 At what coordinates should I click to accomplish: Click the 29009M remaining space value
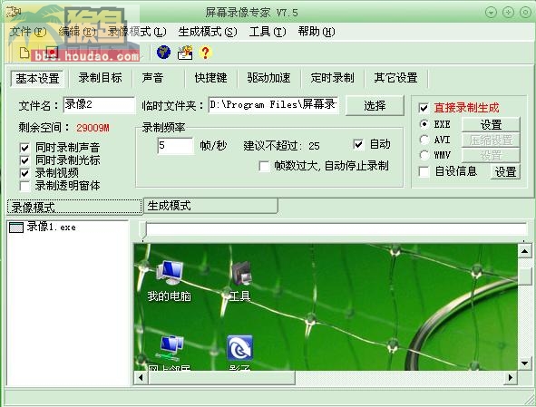click(93, 128)
